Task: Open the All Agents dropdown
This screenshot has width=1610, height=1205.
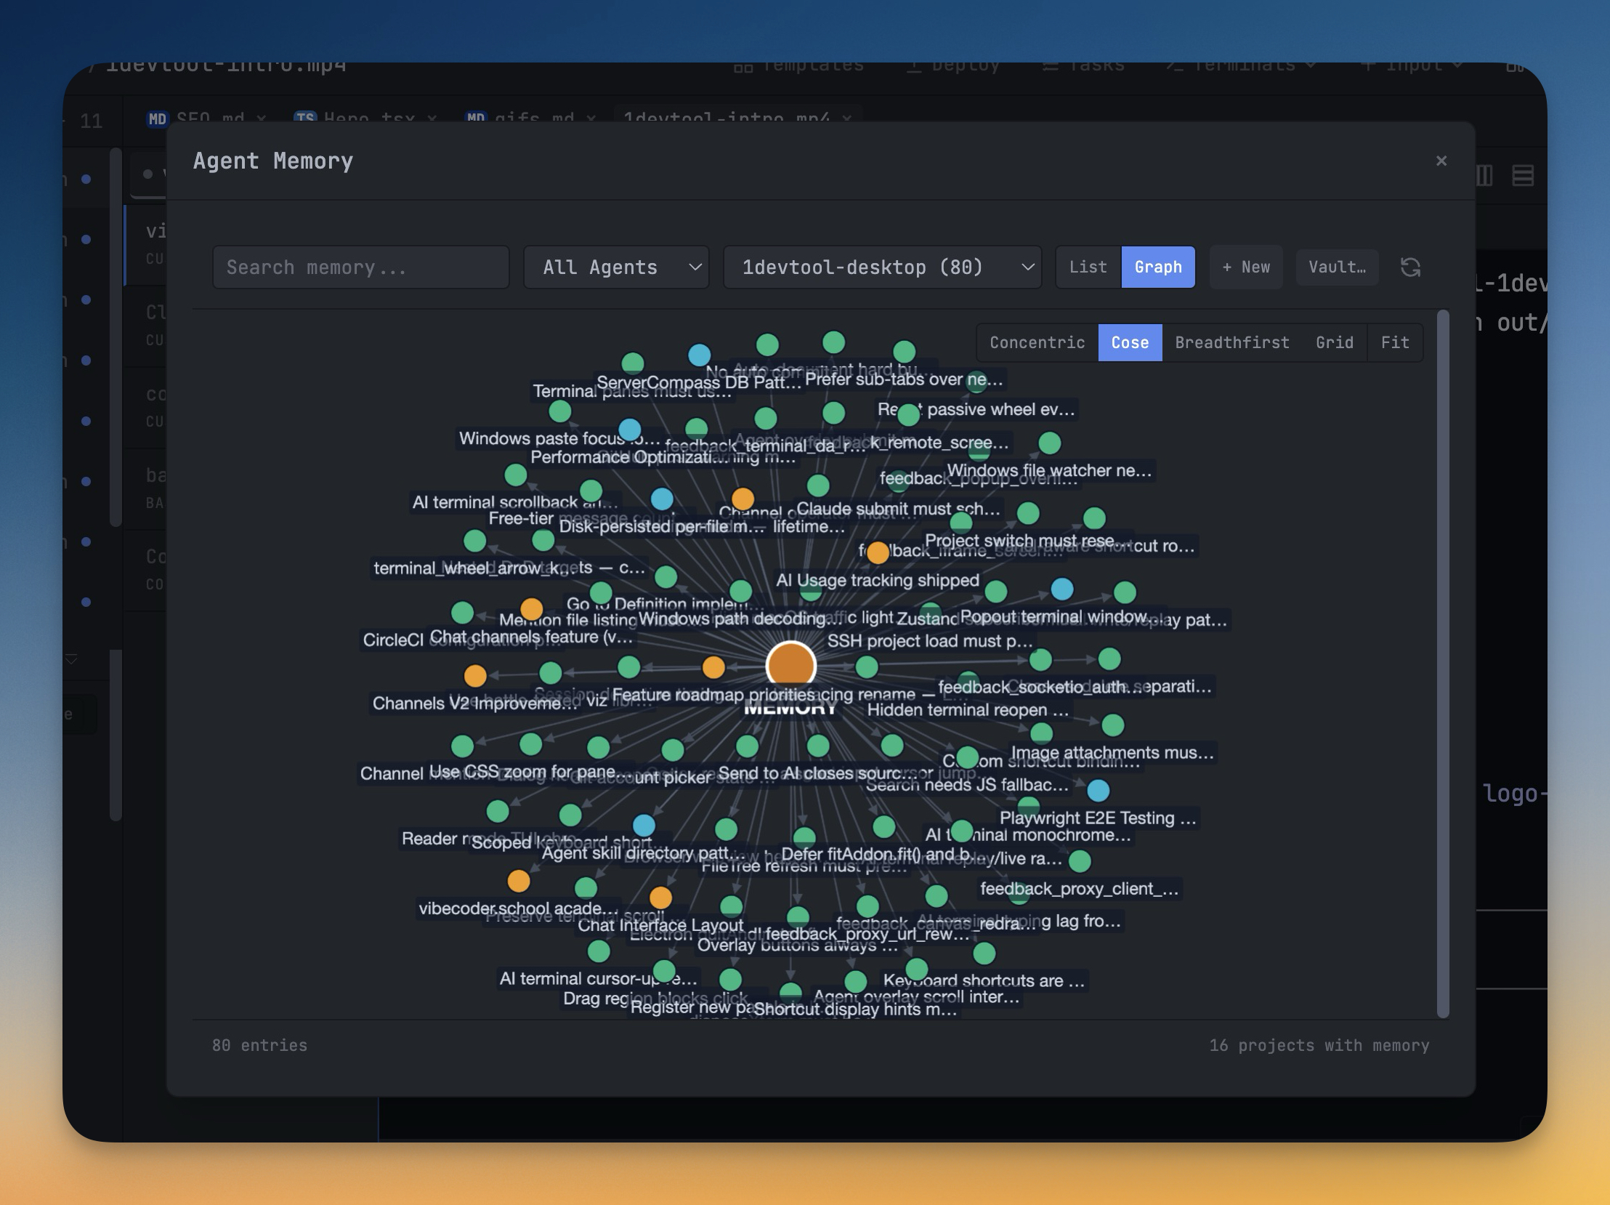Action: tap(616, 267)
